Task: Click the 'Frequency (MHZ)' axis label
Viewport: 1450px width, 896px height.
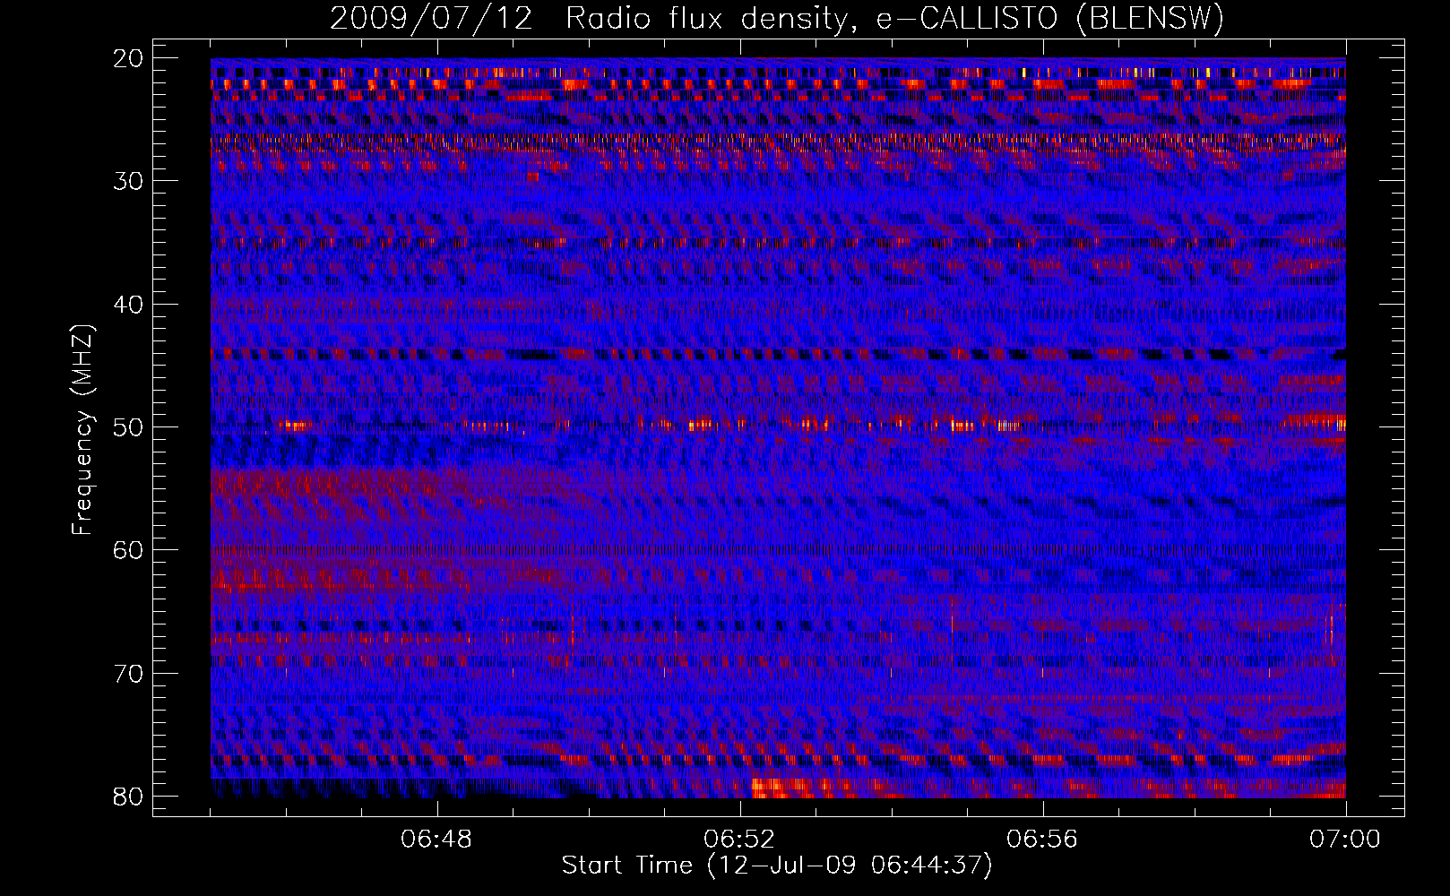Action: tap(82, 430)
